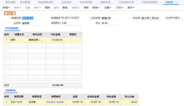Screen dimensions: 184x106
Task: Open the 科目明细账 tab
Action: (x=86, y=2)
